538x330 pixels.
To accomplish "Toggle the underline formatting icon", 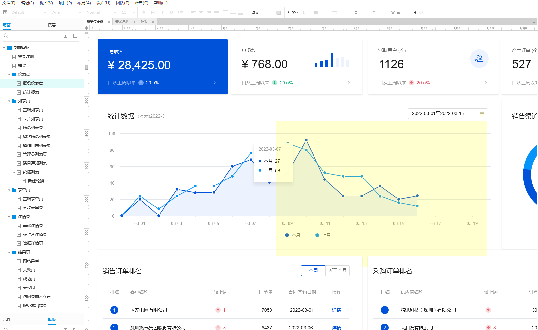I will coord(171,13).
